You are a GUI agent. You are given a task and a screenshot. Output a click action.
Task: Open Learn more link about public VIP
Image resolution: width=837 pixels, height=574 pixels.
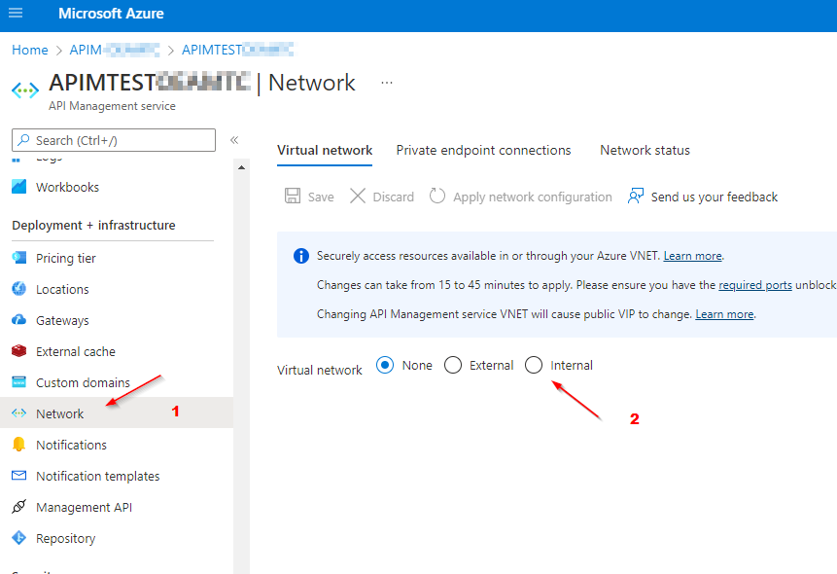[x=724, y=313]
